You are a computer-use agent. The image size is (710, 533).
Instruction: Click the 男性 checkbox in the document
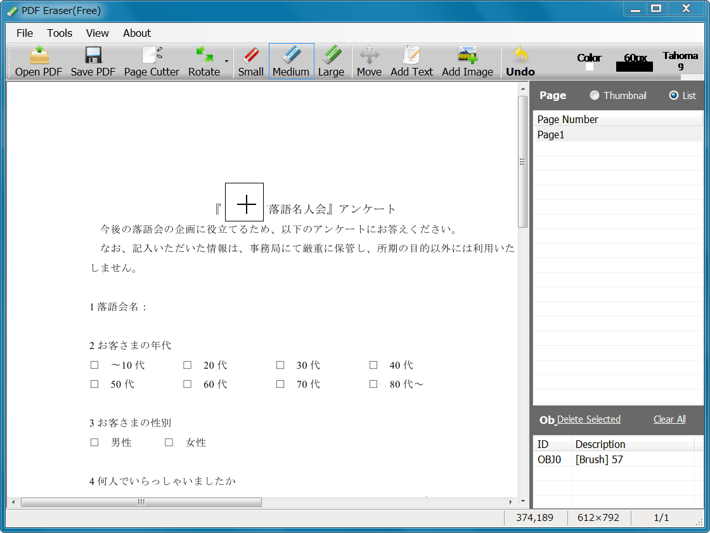click(94, 442)
